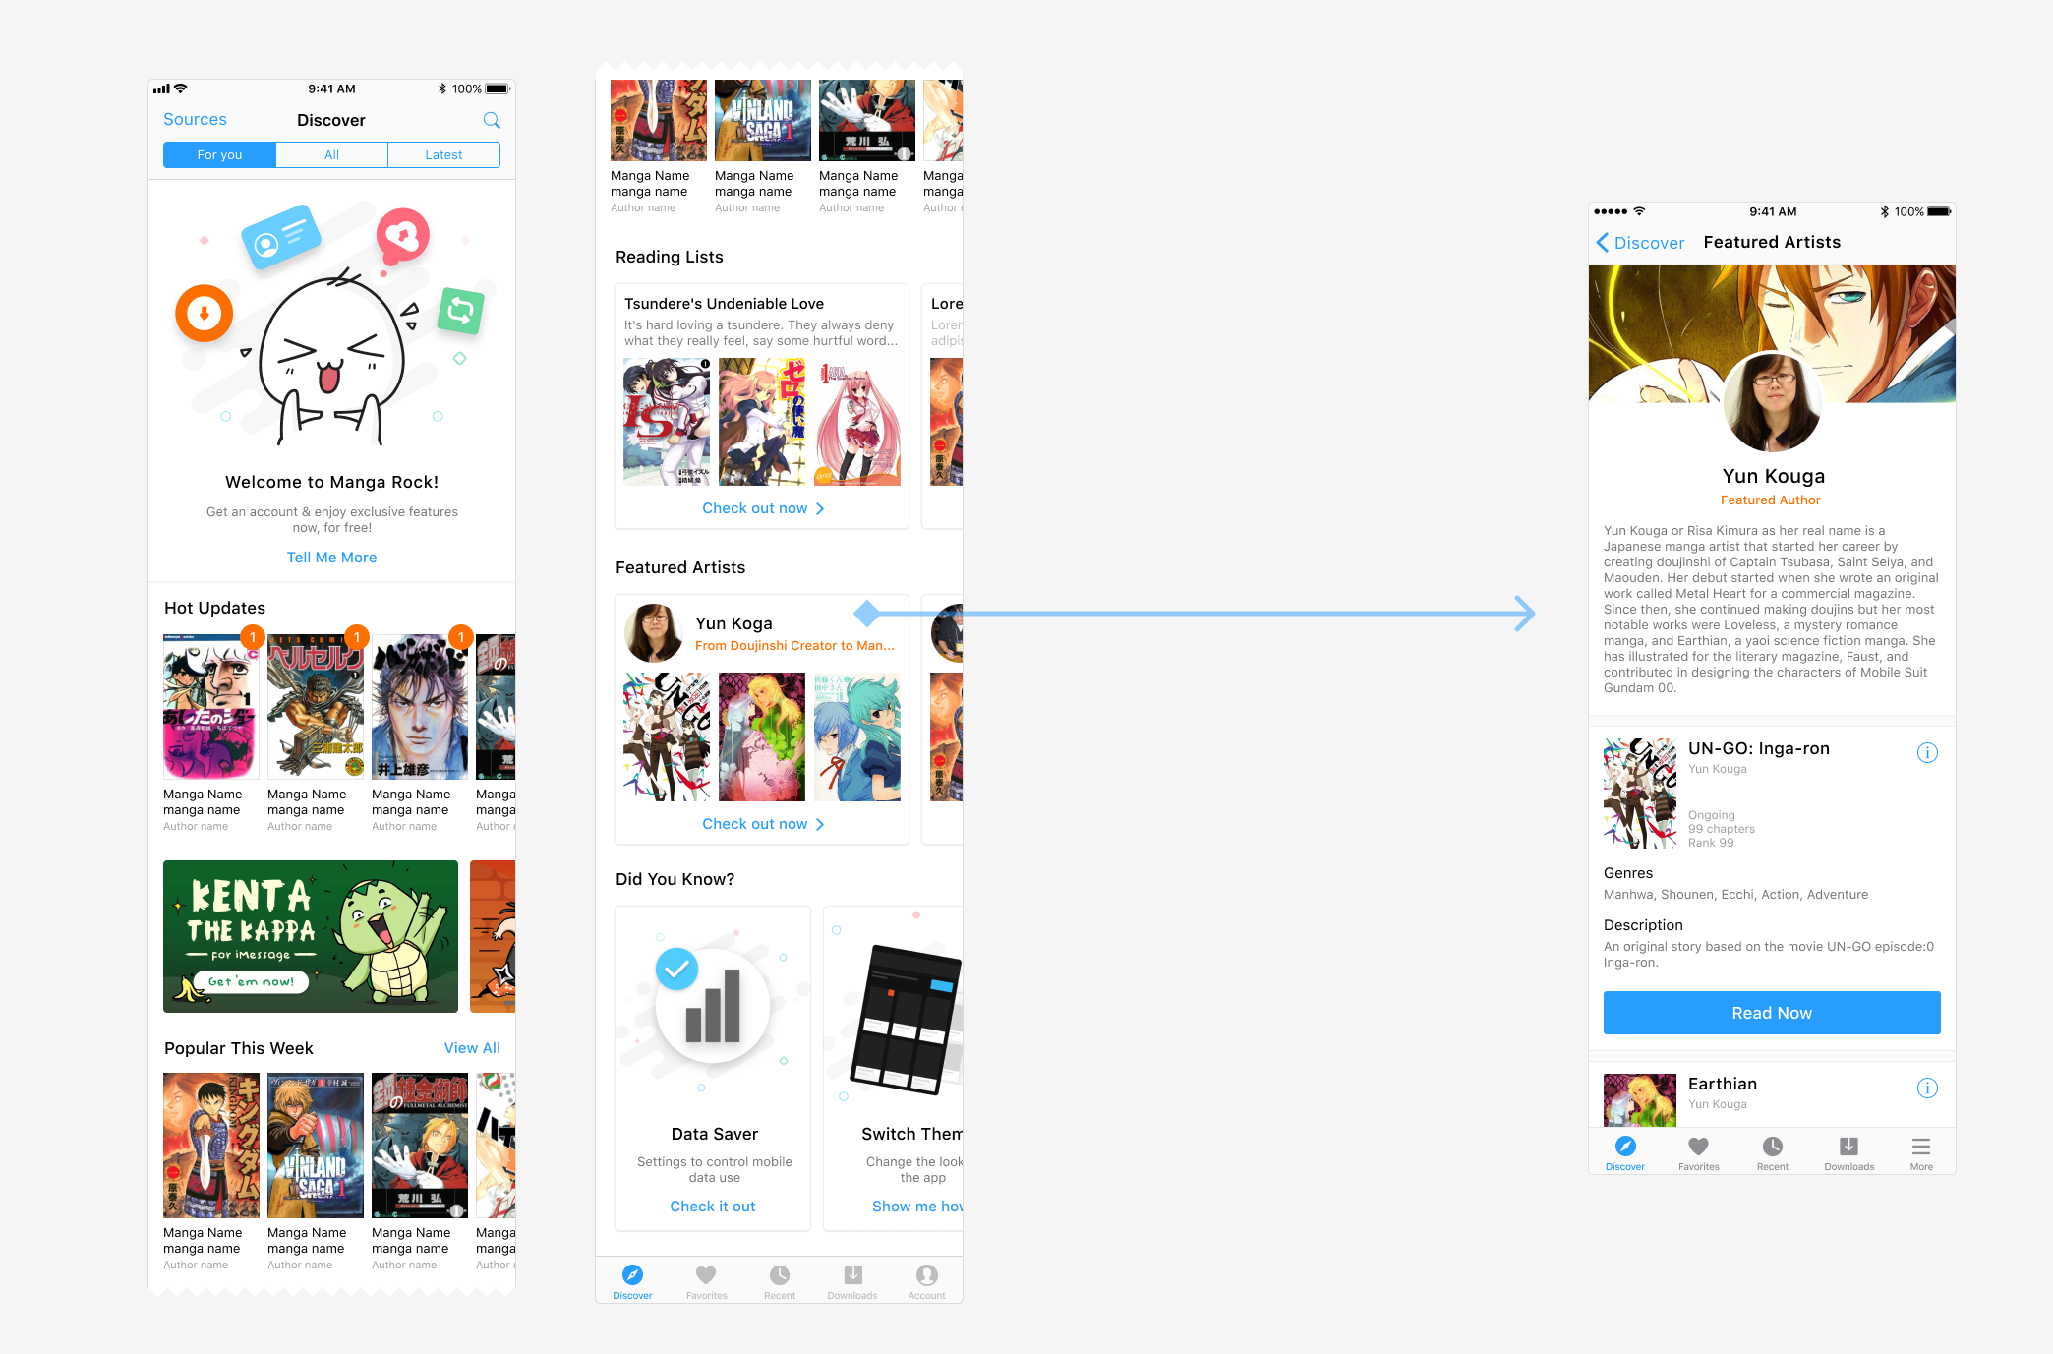The image size is (2053, 1354).
Task: Open the Sources menu
Action: (195, 119)
